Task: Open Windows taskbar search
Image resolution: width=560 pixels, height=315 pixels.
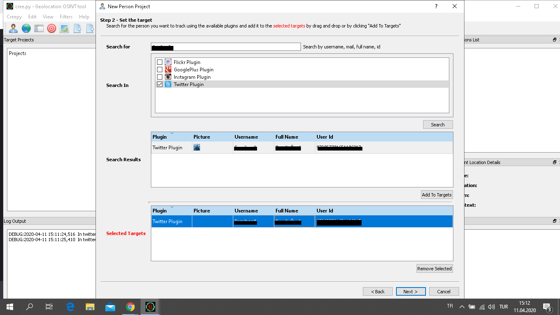Action: pyautogui.click(x=30, y=306)
